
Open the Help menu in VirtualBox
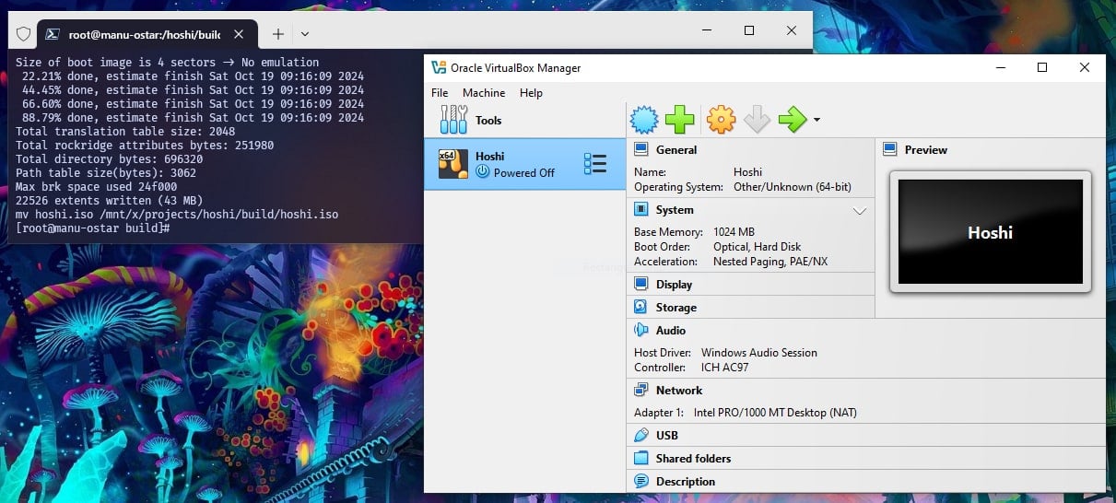coord(531,93)
